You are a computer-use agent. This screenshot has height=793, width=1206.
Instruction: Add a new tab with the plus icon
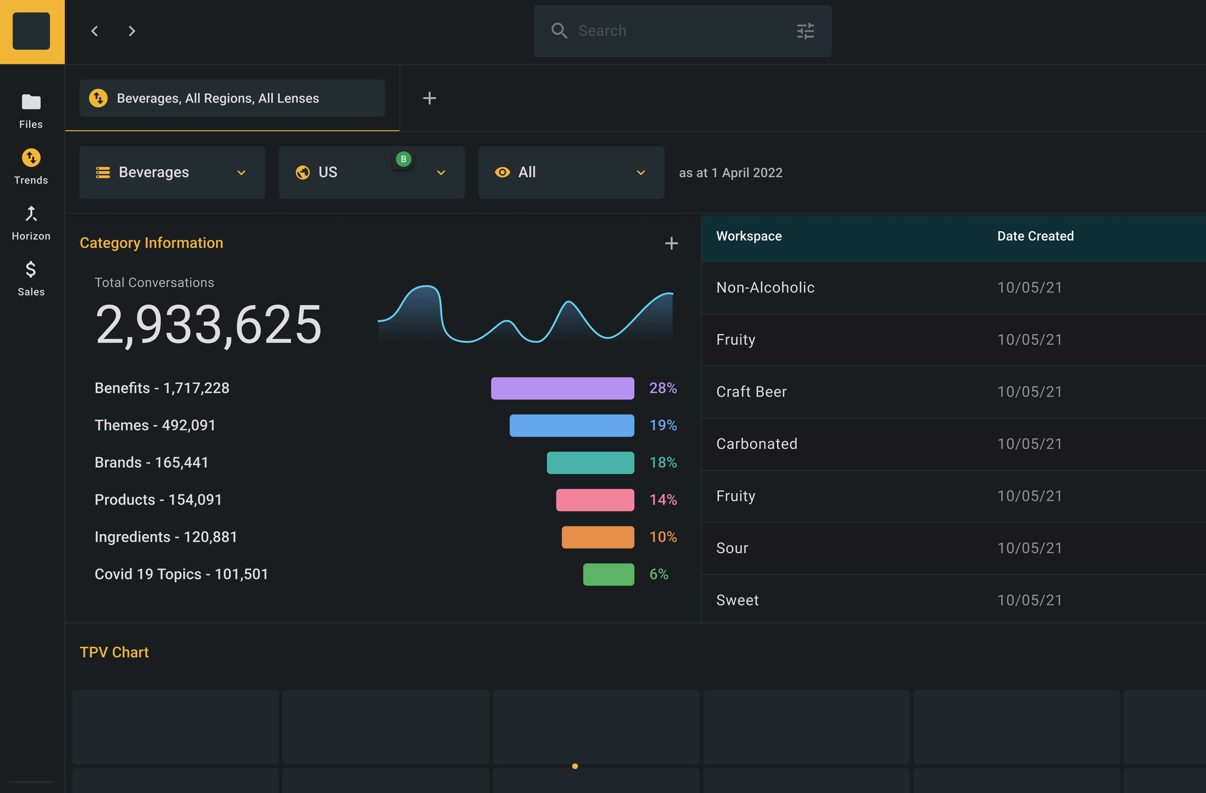click(x=429, y=98)
